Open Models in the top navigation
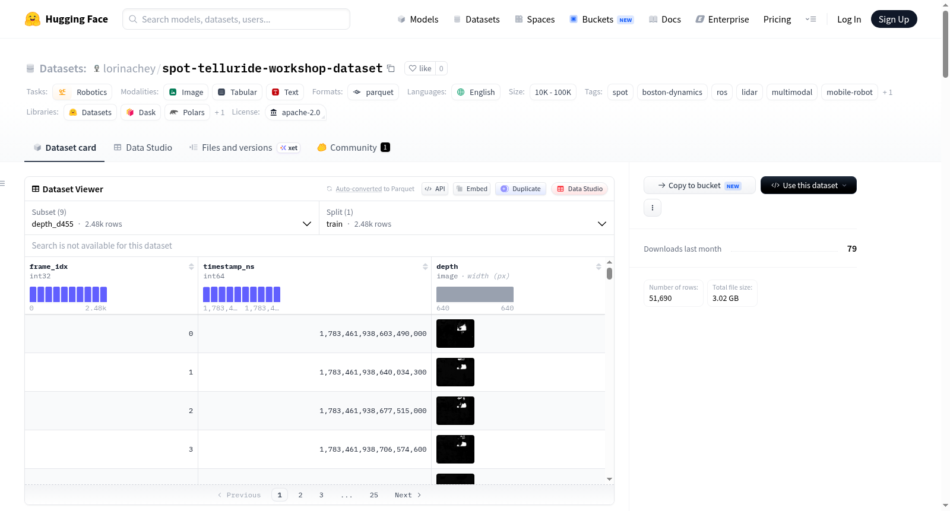Viewport: 950px width, 511px height. pyautogui.click(x=418, y=19)
